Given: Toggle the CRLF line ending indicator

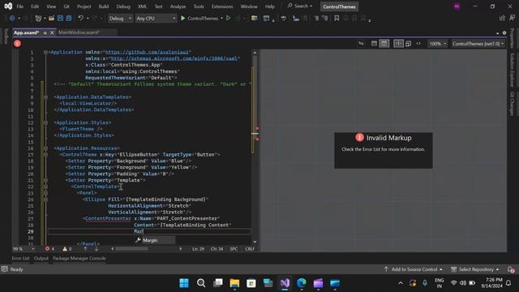Looking at the screenshot, I should [x=250, y=249].
